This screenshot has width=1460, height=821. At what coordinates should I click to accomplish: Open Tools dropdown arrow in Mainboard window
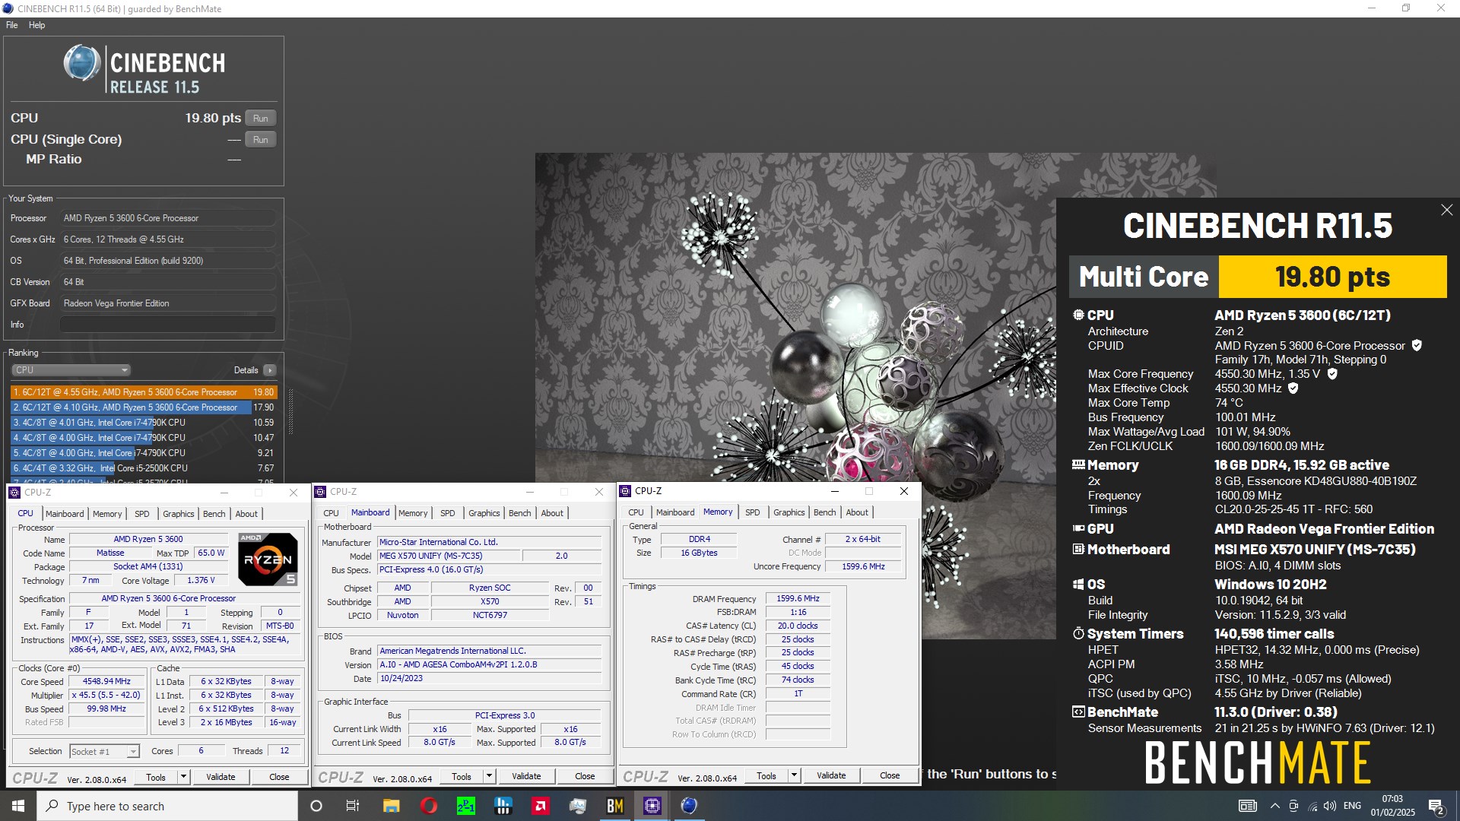pos(489,776)
